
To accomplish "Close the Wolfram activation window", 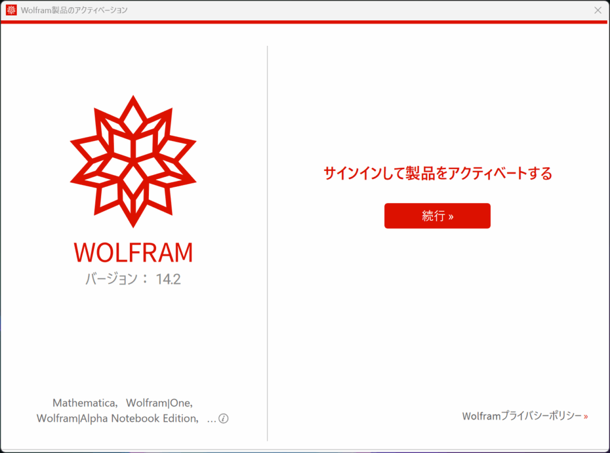I will click(597, 10).
